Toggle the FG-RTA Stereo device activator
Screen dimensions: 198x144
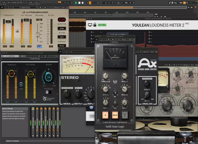coord(33,108)
